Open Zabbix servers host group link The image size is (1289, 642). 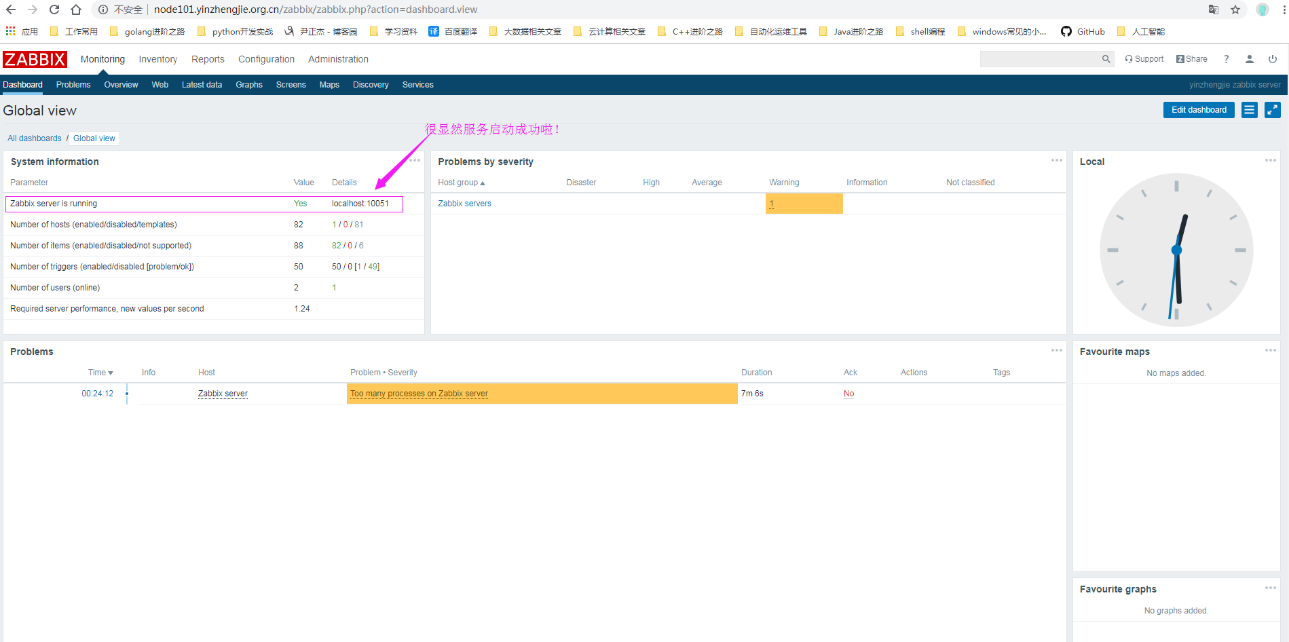pos(464,204)
